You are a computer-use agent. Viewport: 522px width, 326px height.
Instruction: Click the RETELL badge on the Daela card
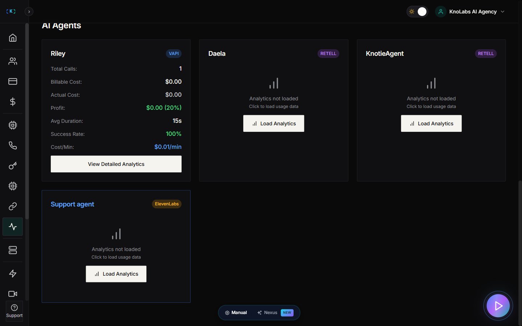[x=328, y=54]
